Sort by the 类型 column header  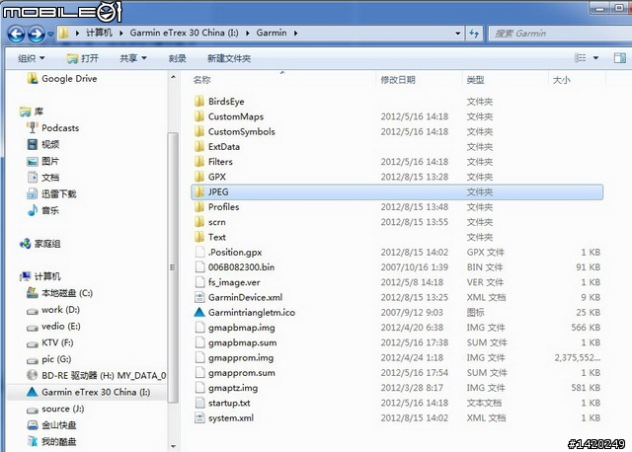coord(475,80)
